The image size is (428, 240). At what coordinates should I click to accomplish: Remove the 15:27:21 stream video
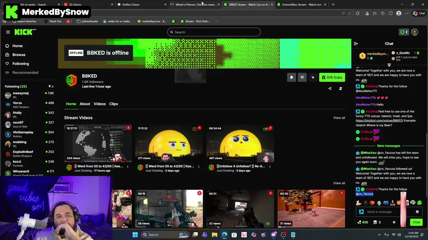click(x=128, y=128)
